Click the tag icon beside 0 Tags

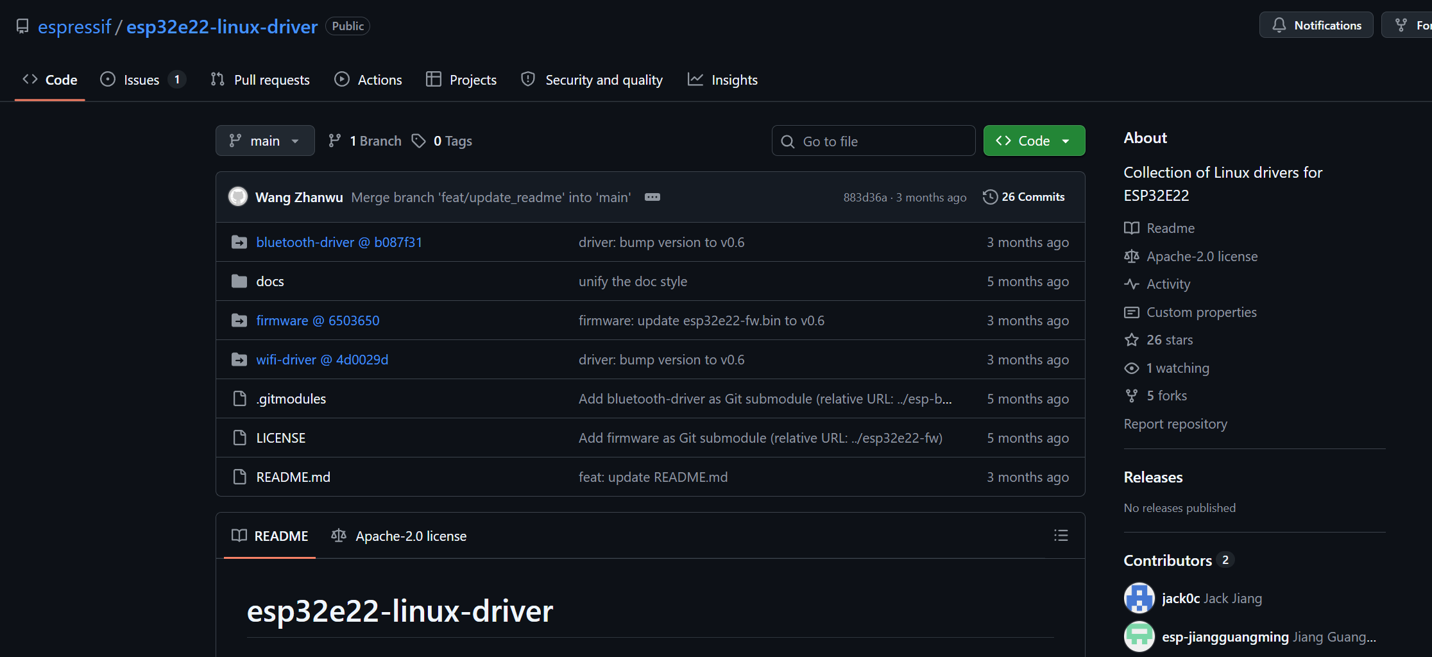coord(418,141)
